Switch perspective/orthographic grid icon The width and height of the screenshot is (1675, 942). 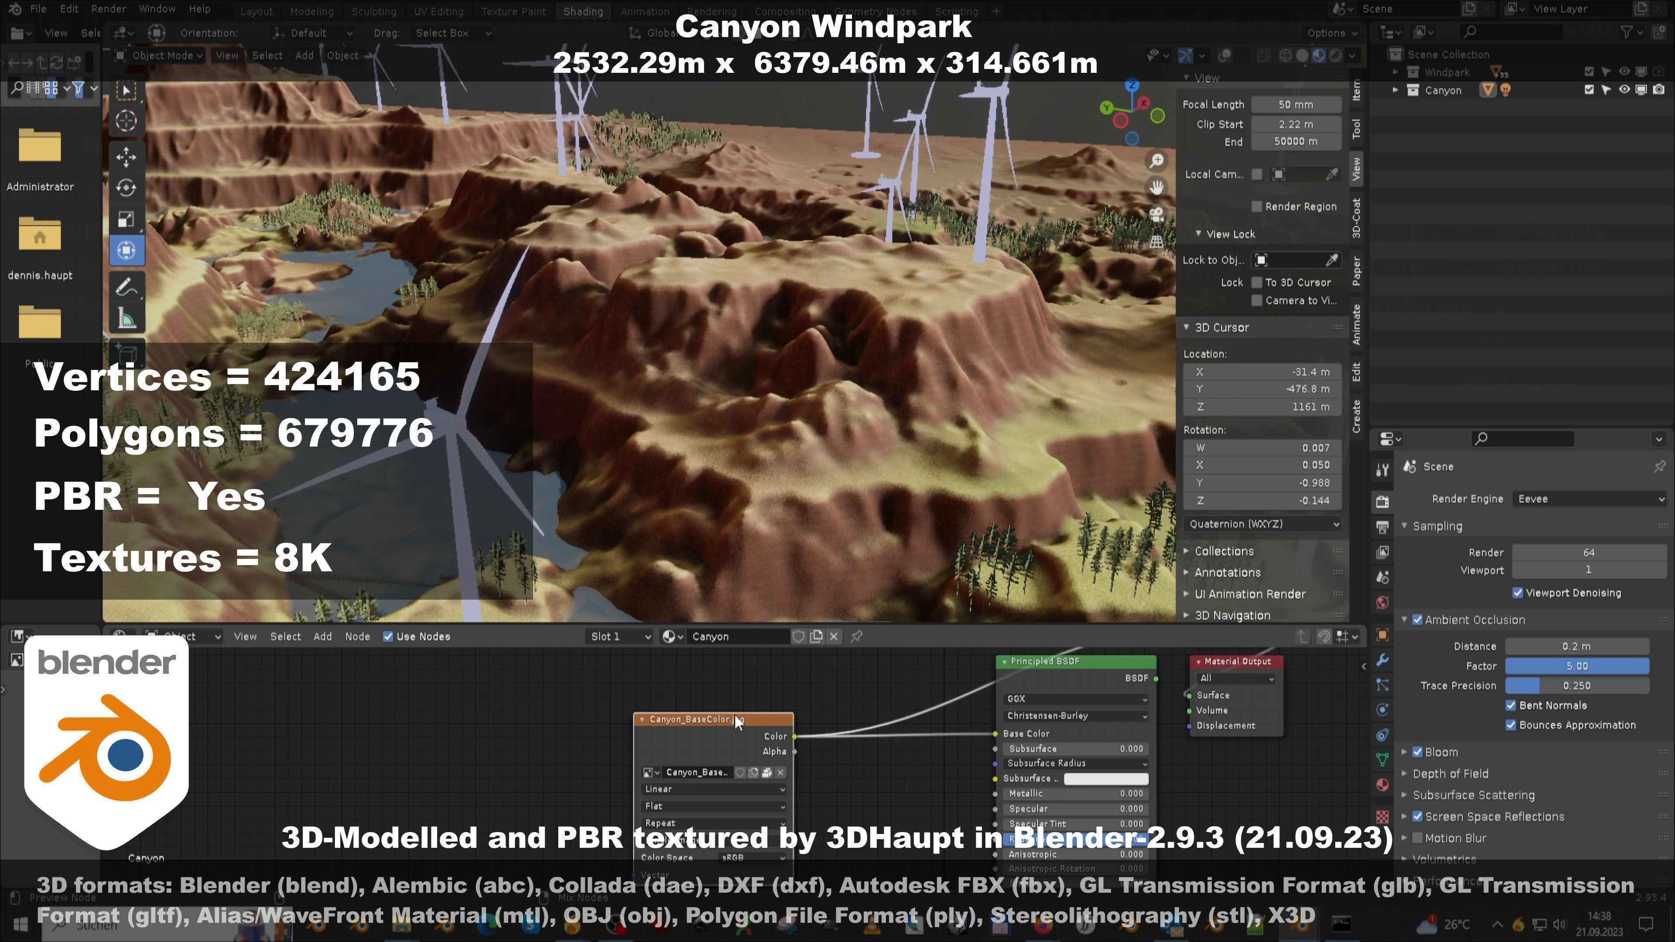pyautogui.click(x=1156, y=242)
